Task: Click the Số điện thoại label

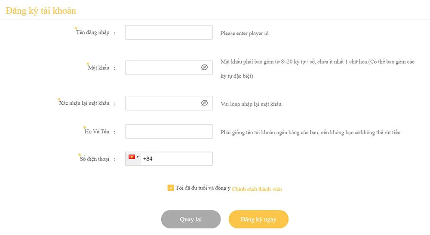Action: tap(95, 159)
